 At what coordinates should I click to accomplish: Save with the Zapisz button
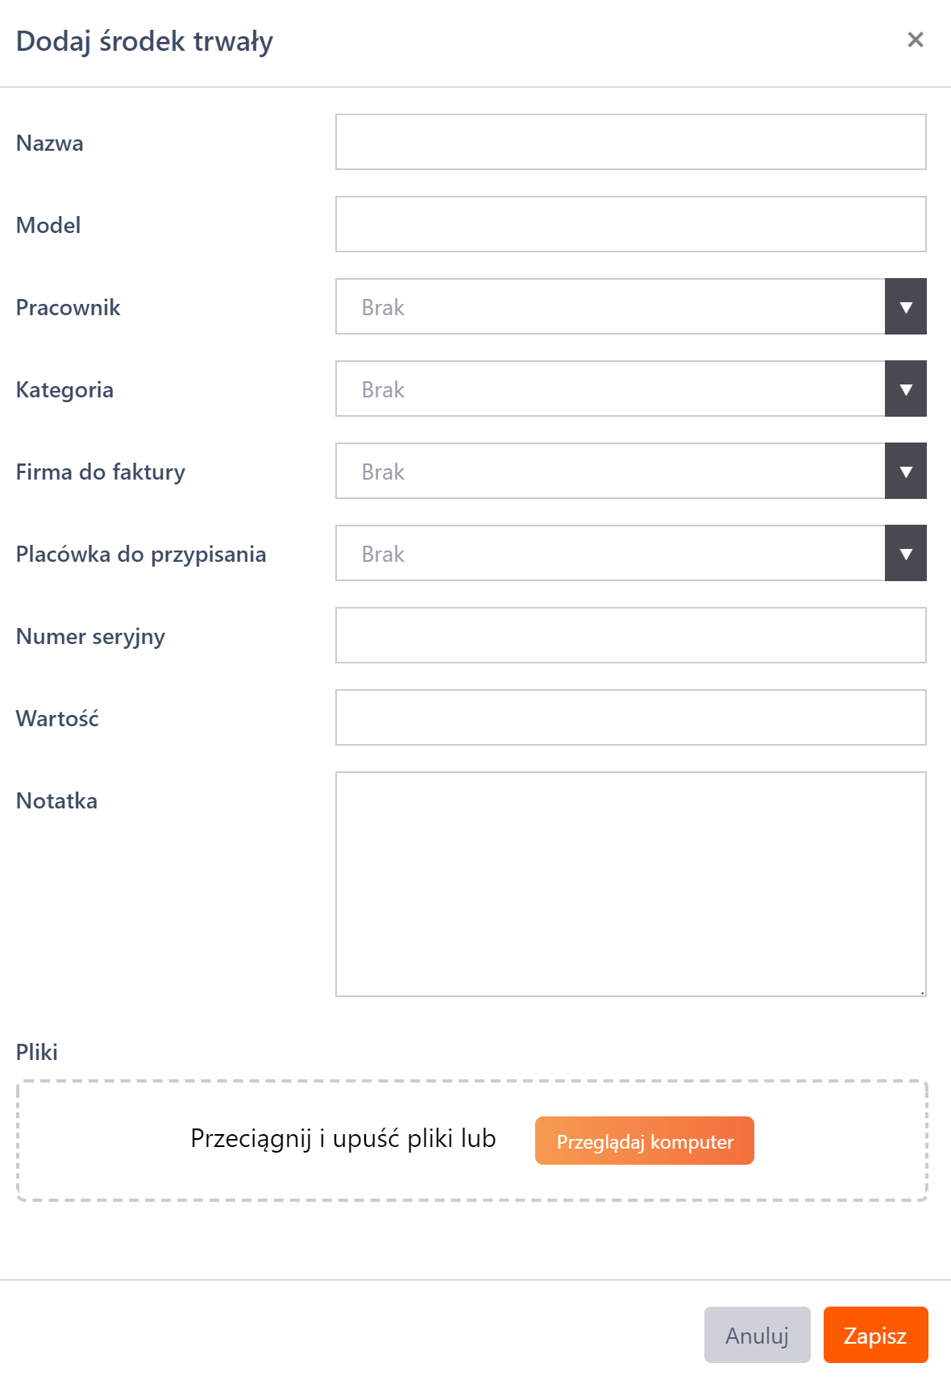point(875,1336)
